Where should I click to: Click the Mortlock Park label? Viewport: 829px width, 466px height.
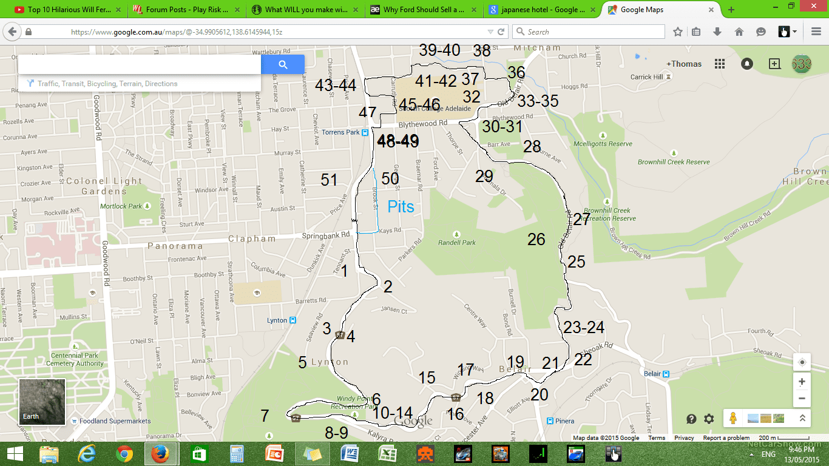(x=120, y=206)
